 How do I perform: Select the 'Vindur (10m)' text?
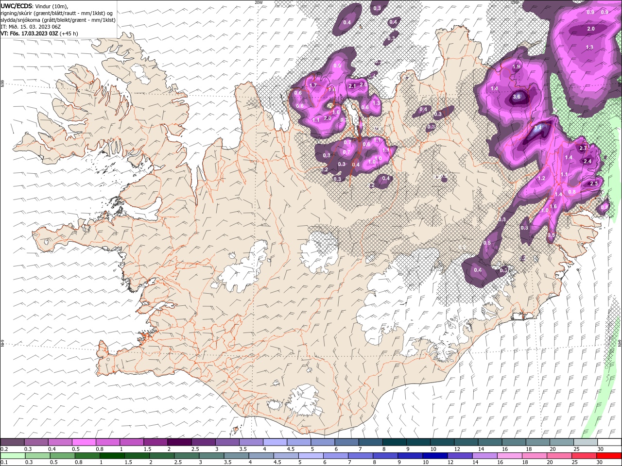[52, 6]
